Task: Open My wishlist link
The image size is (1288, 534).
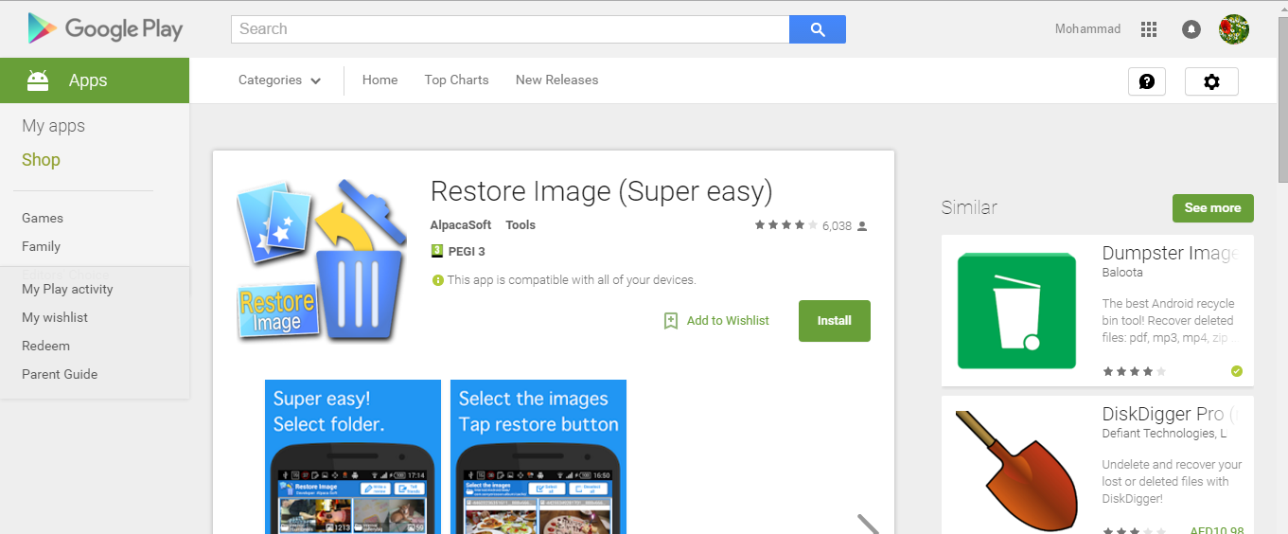Action: (55, 318)
